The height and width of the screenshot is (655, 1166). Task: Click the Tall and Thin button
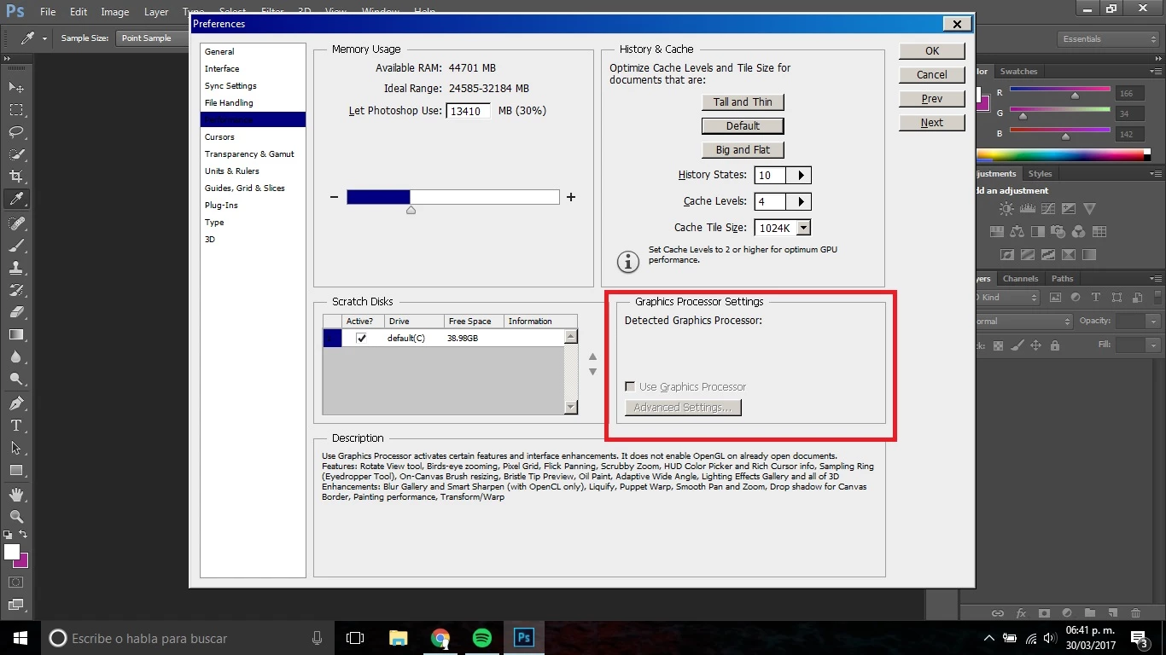(743, 101)
